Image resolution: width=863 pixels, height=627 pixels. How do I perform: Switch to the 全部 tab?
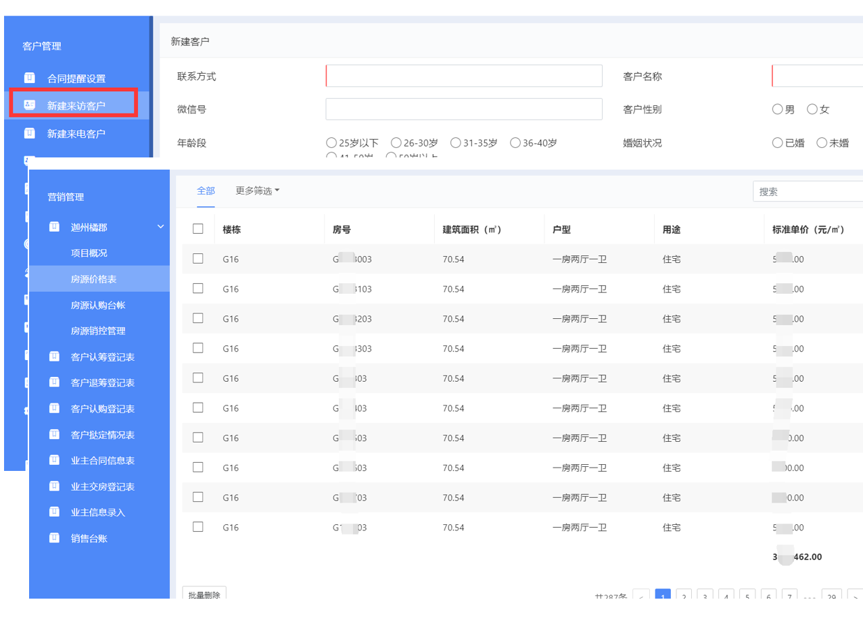[x=206, y=191]
